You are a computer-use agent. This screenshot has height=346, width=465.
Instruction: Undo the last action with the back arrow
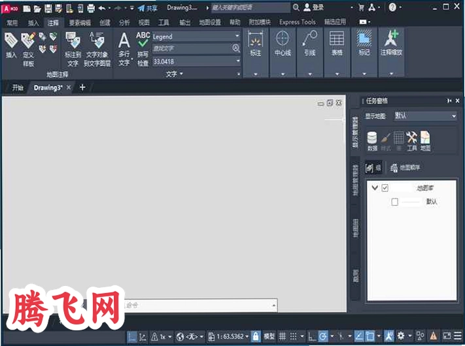coord(102,8)
